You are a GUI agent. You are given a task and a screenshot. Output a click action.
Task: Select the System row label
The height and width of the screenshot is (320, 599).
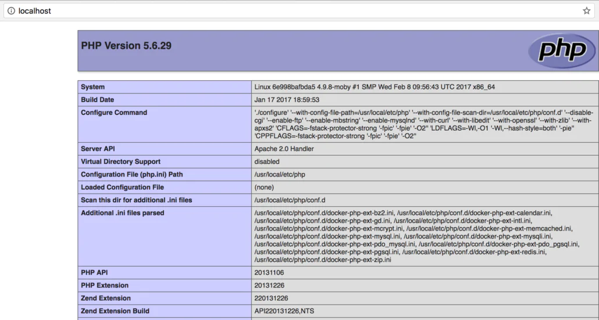pyautogui.click(x=93, y=87)
